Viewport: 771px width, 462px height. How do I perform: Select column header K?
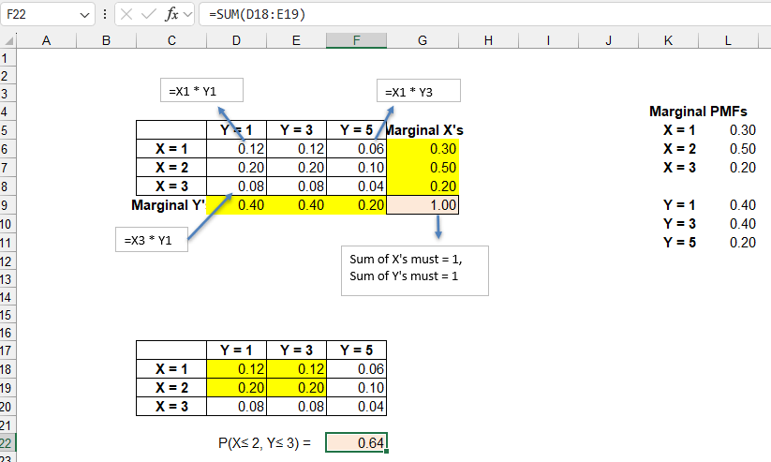(x=667, y=40)
